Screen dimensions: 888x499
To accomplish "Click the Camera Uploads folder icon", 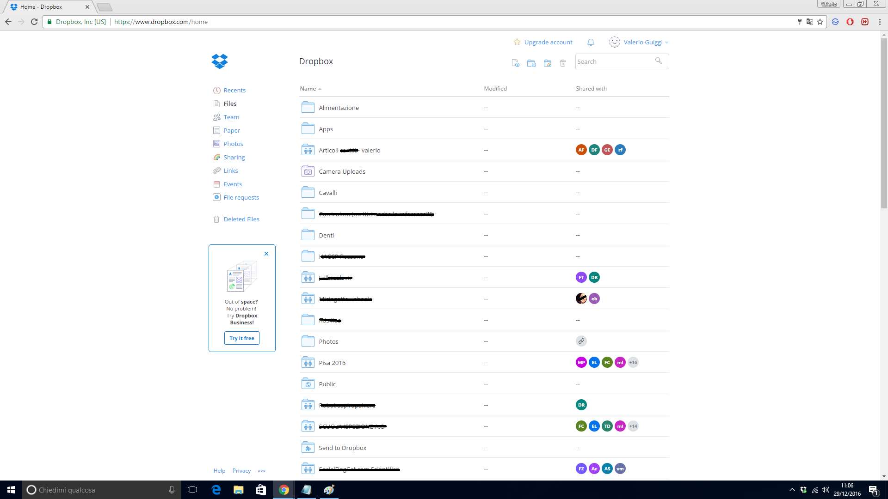I will (x=308, y=171).
